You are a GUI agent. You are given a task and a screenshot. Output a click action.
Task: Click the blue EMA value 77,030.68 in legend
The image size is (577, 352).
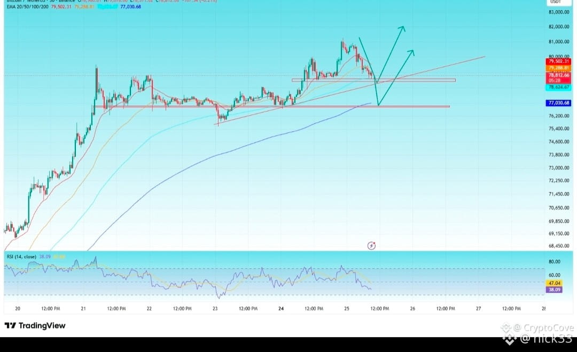click(131, 6)
